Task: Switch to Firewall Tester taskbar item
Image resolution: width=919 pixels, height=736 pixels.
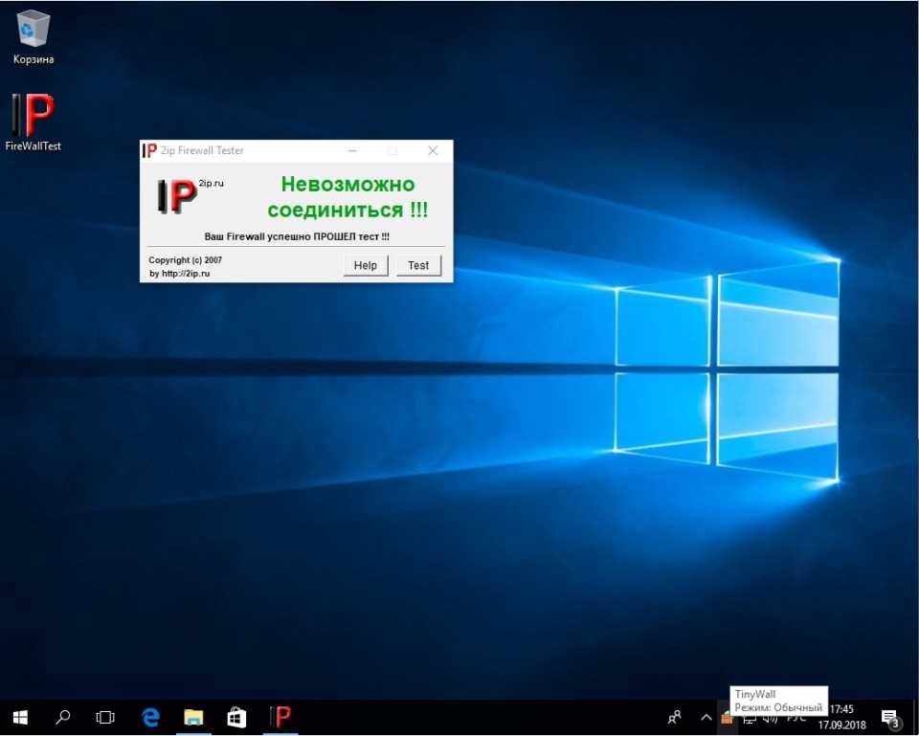Action: pos(280,717)
